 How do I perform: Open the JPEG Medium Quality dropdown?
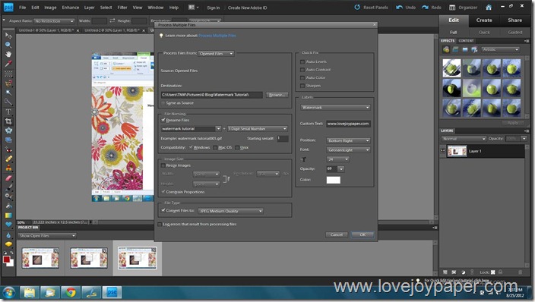[x=231, y=211]
